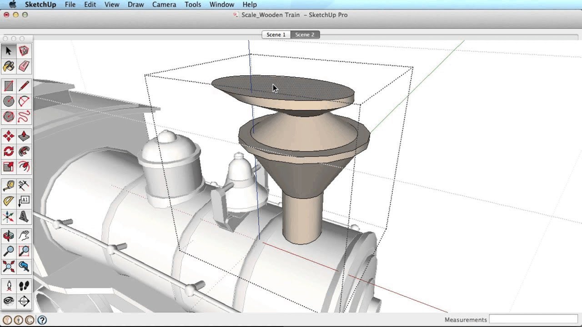Select the Arc tool
This screenshot has height=327, width=582.
click(x=24, y=101)
